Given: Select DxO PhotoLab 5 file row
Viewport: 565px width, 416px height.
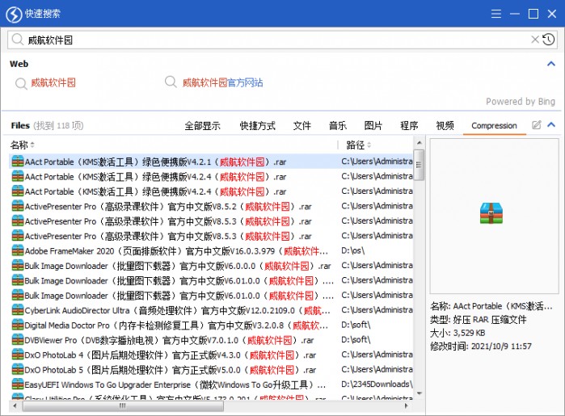Looking at the screenshot, I should (211, 369).
